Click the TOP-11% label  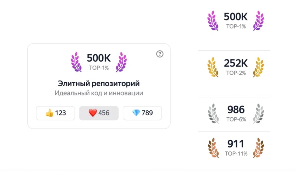tap(236, 153)
